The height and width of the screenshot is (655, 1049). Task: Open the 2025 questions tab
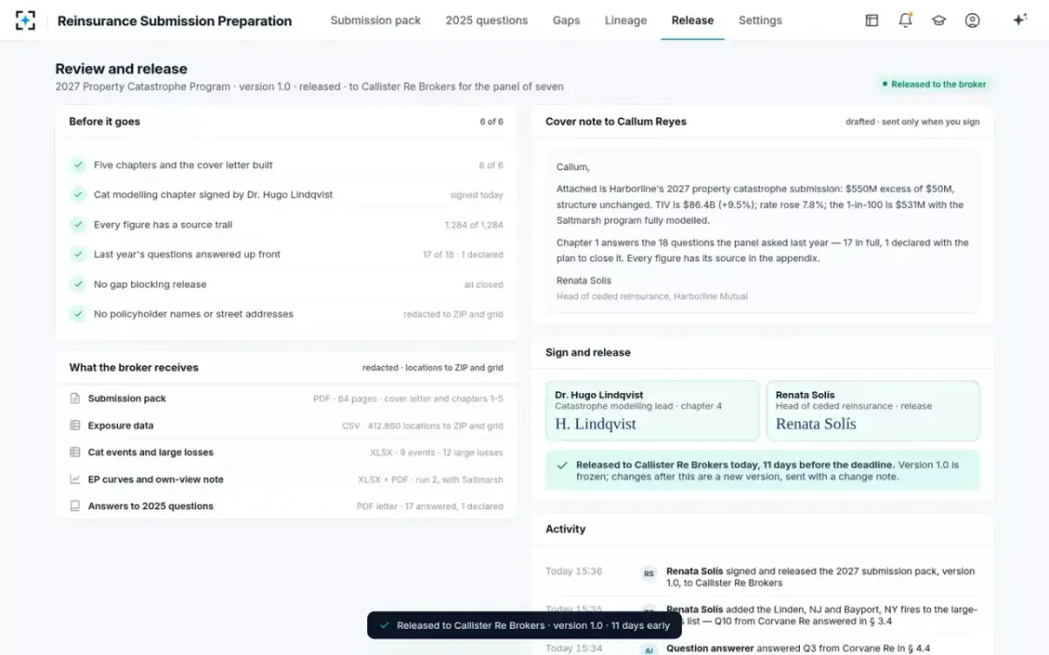[x=487, y=20]
